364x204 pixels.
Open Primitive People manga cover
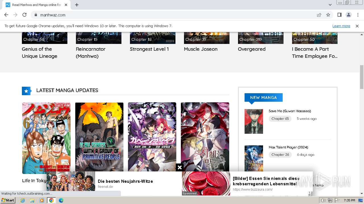(x=99, y=137)
